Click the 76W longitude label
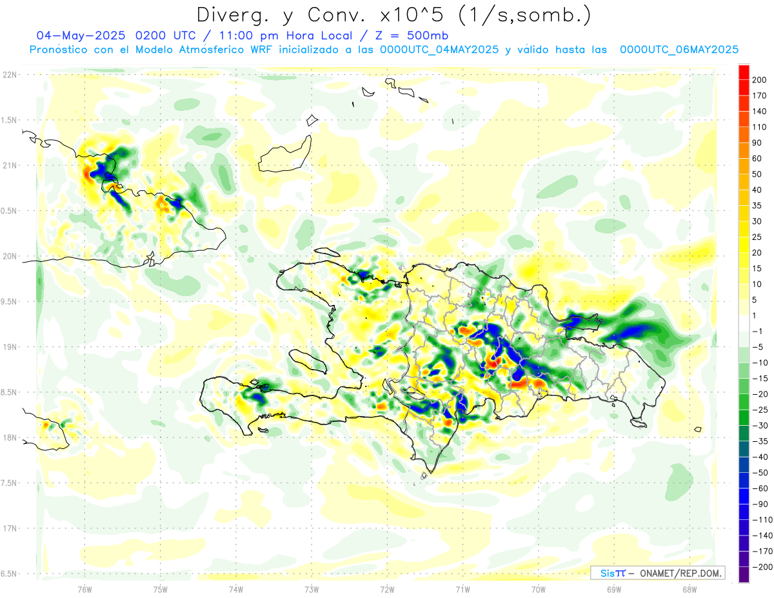Viewport: 774px width, 598px height. pos(84,589)
